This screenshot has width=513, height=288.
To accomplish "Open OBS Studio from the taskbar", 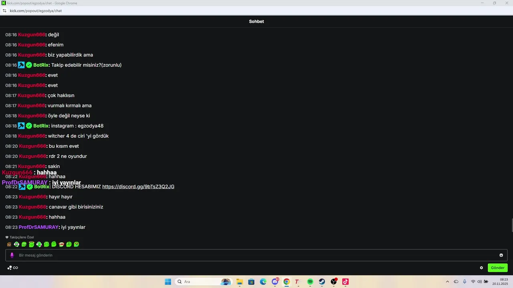I will pyautogui.click(x=334, y=282).
